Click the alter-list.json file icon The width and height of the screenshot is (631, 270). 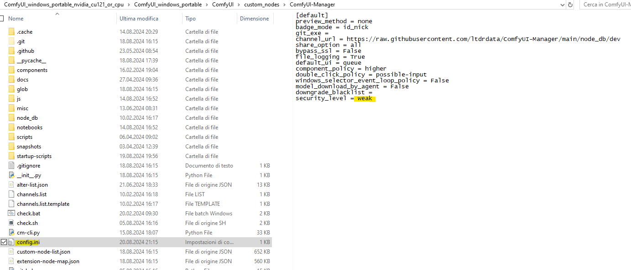click(x=11, y=185)
